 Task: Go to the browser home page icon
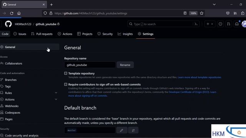point(19,13)
